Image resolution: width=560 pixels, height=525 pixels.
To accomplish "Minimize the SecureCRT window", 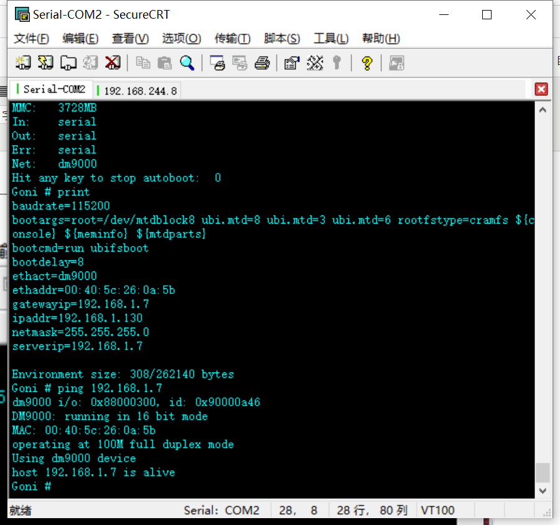I will click(x=444, y=15).
